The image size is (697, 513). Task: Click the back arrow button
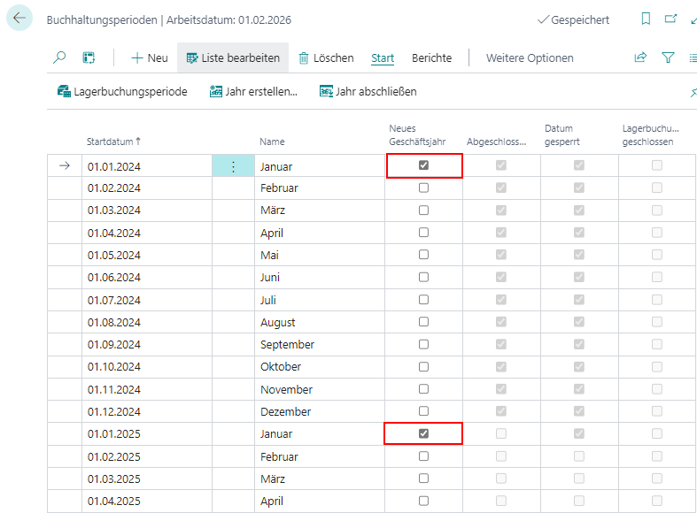point(19,19)
